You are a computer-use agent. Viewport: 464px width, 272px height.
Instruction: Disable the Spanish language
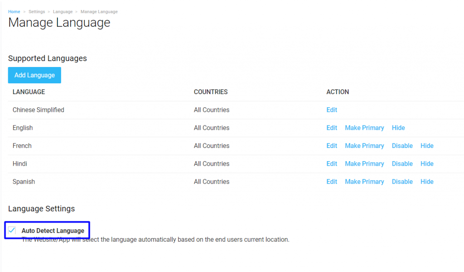[x=402, y=181]
